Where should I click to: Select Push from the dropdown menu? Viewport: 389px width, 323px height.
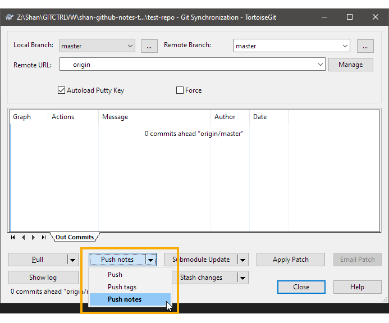click(130, 275)
